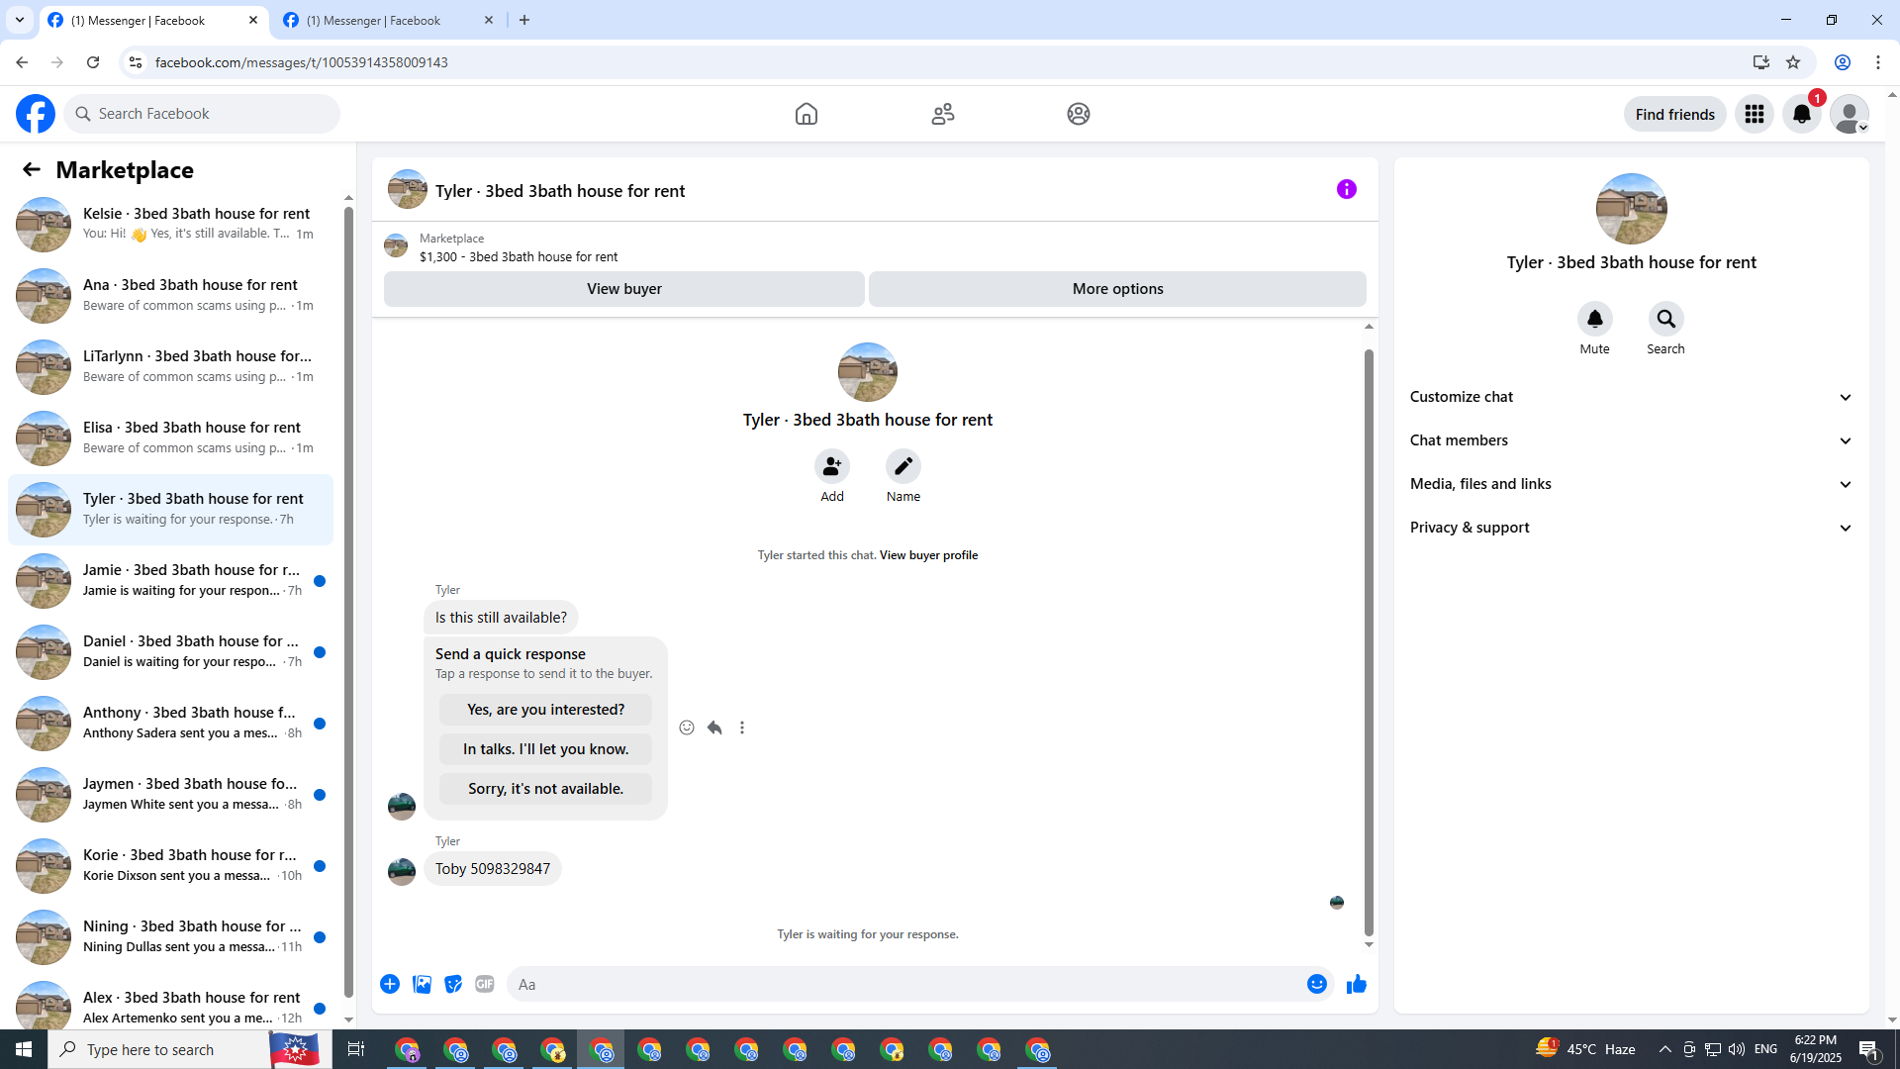Viewport: 1900px width, 1069px height.
Task: Search in the conversation
Action: pos(1666,319)
